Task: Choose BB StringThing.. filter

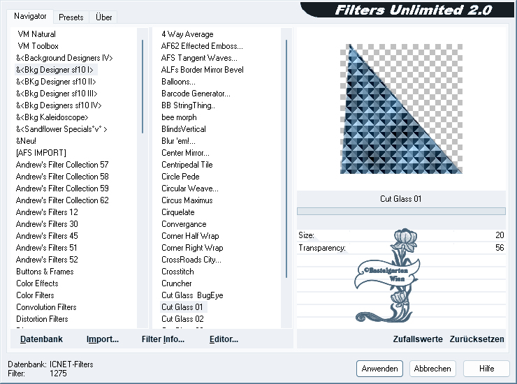Action: click(x=188, y=105)
